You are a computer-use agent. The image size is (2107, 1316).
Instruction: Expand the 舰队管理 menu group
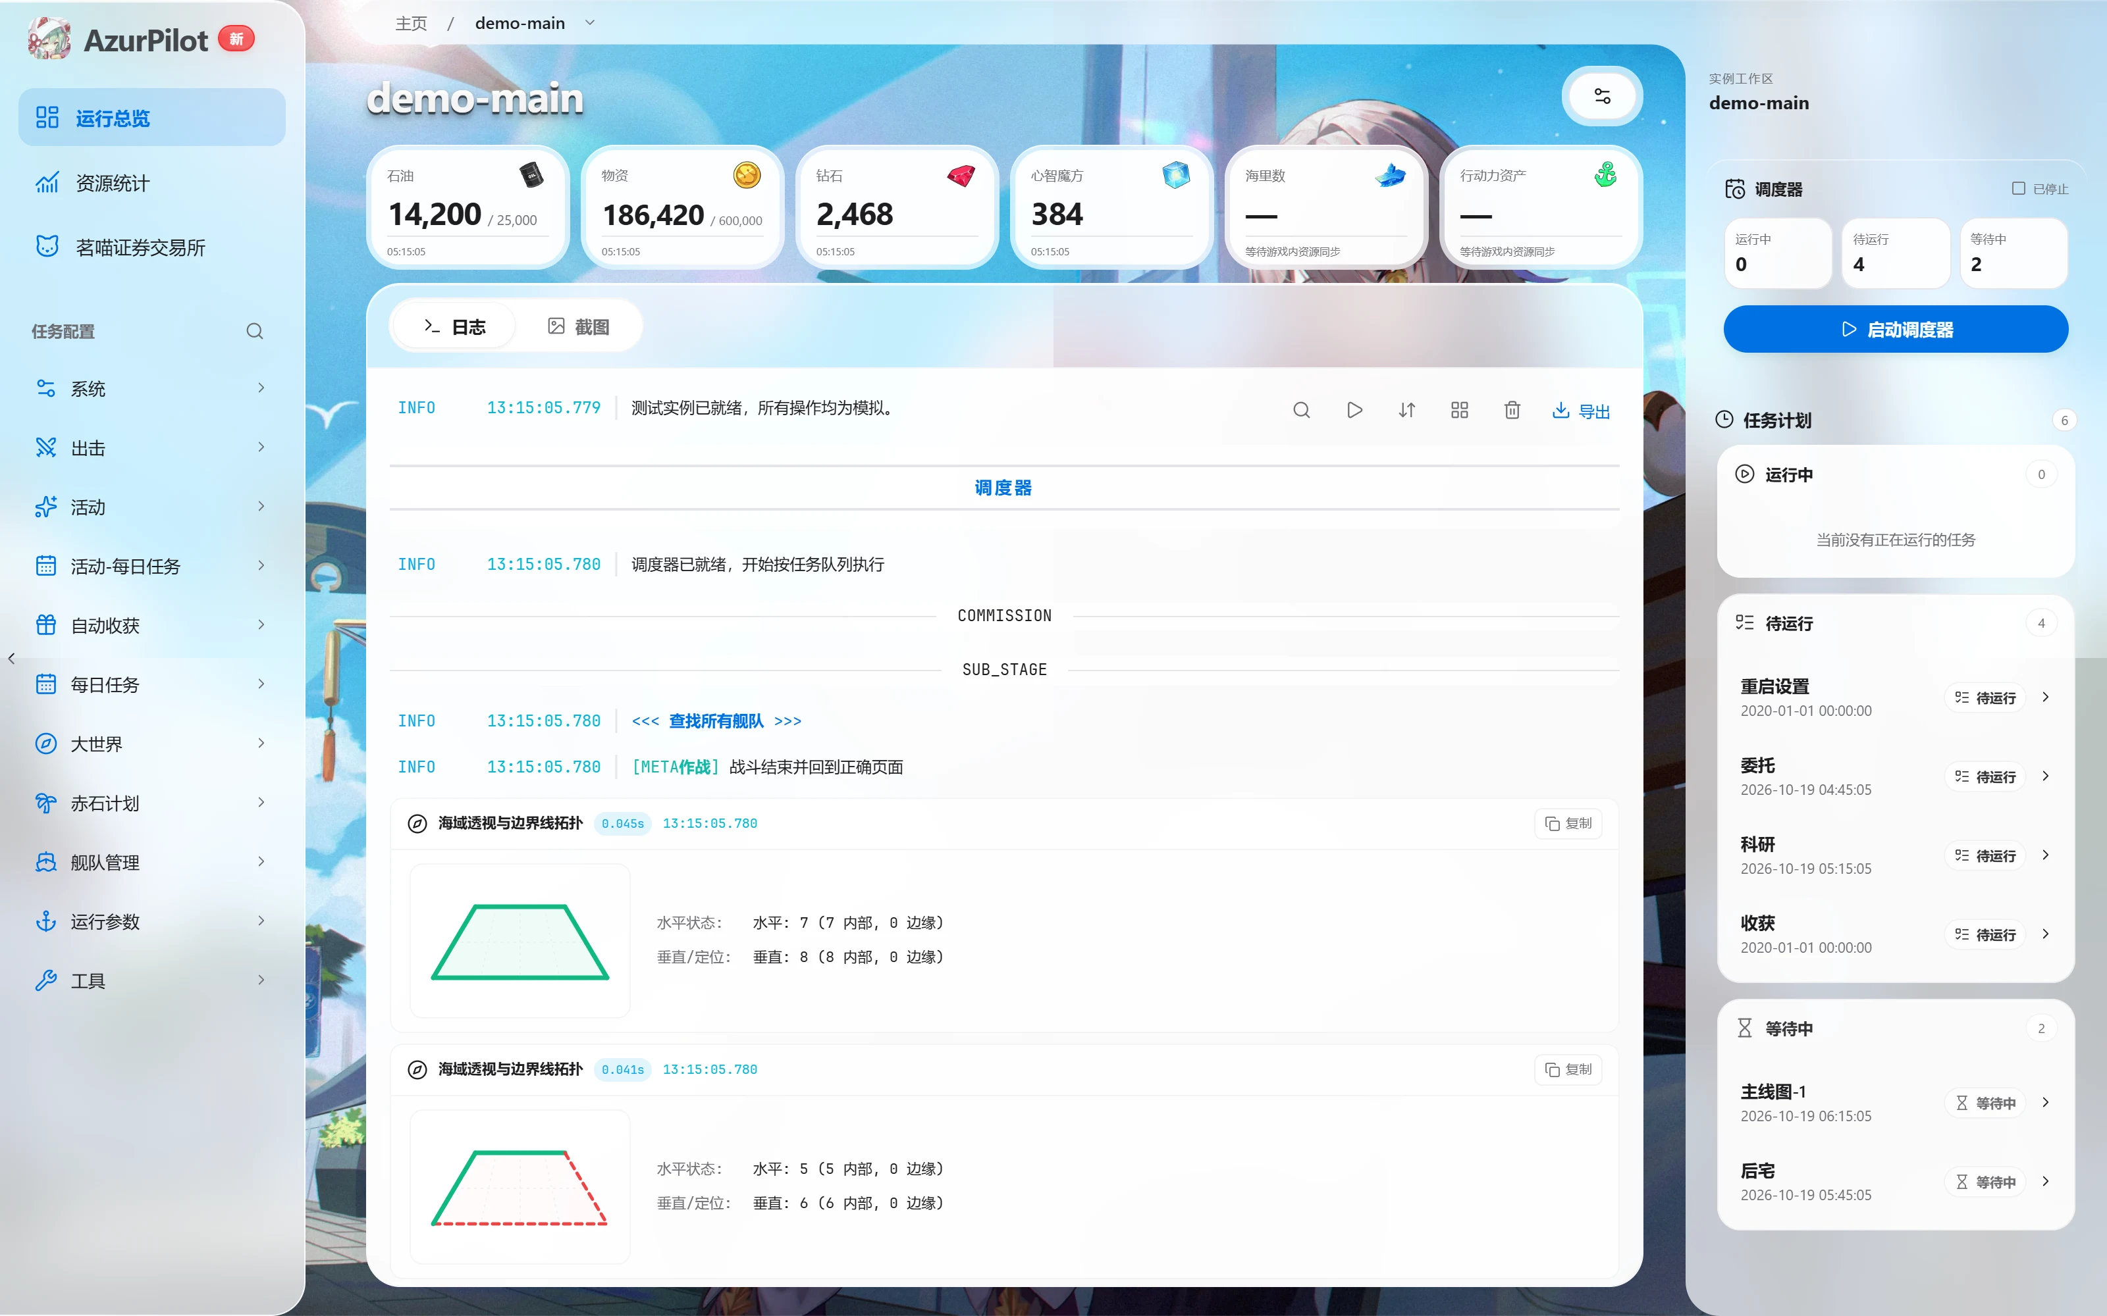pyautogui.click(x=151, y=862)
